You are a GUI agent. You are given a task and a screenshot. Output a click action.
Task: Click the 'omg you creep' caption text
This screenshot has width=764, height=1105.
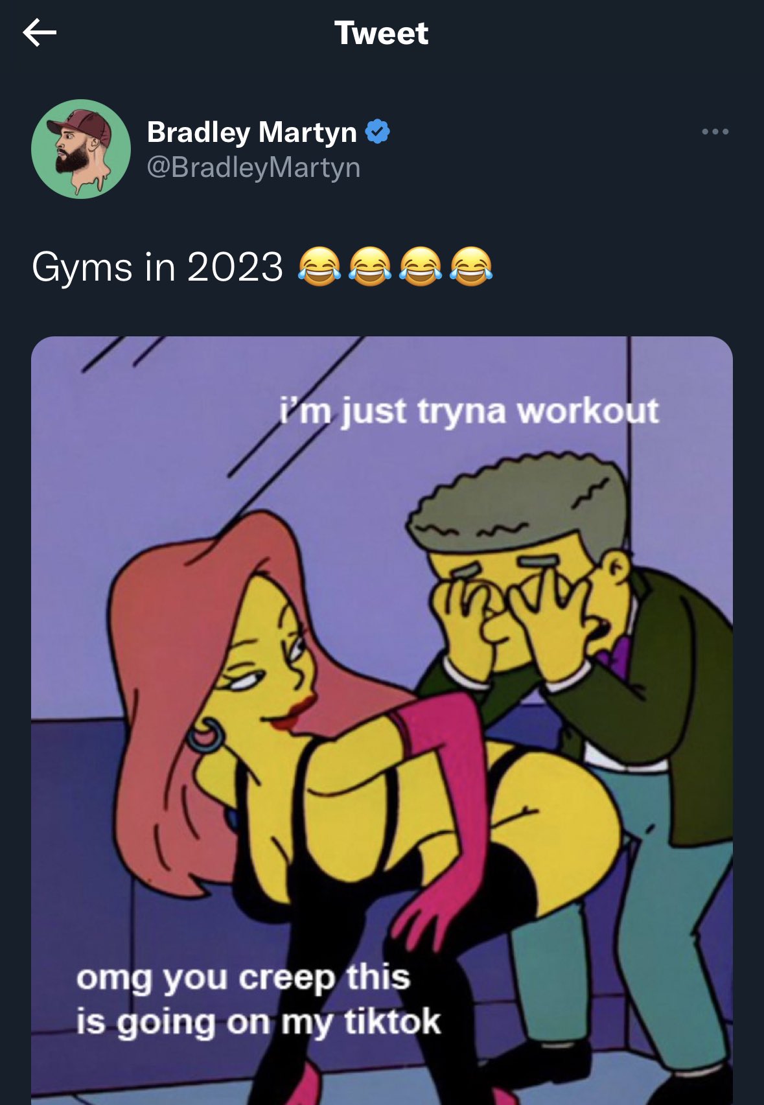(258, 1000)
